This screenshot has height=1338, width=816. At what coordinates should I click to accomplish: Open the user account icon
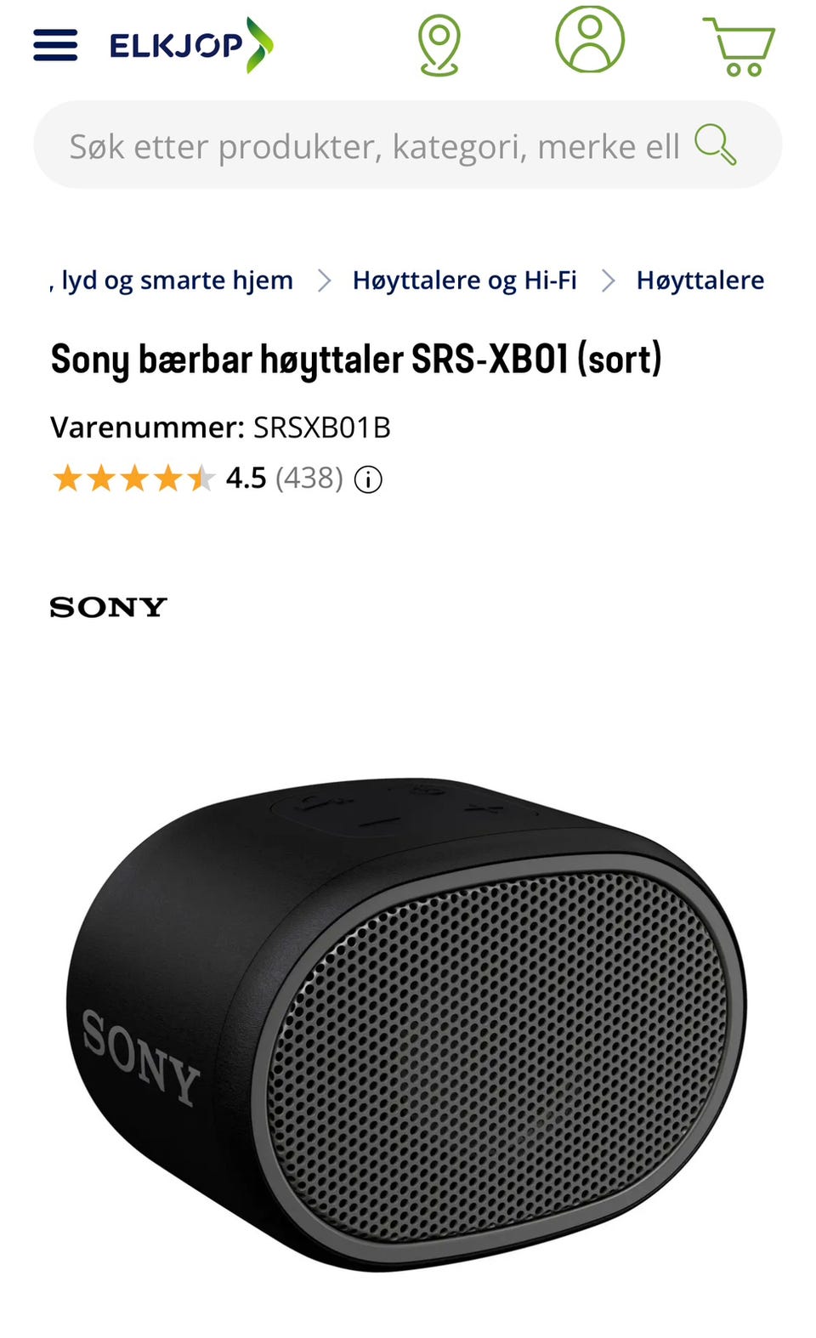[590, 39]
